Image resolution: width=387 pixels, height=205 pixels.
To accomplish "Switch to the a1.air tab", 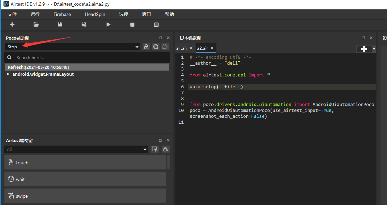I will 182,48.
